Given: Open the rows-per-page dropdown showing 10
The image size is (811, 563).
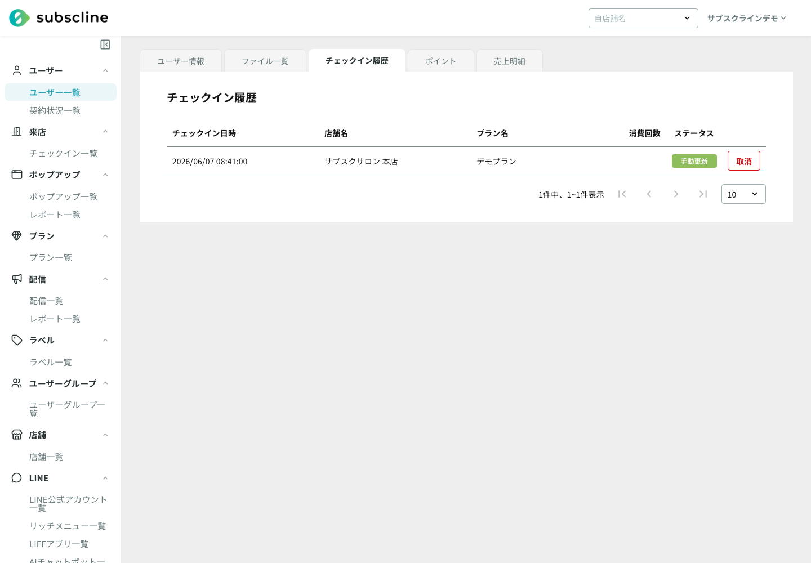Looking at the screenshot, I should tap(743, 194).
